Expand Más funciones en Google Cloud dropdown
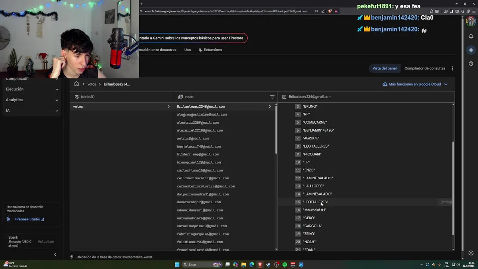This screenshot has width=478, height=269. (446, 84)
